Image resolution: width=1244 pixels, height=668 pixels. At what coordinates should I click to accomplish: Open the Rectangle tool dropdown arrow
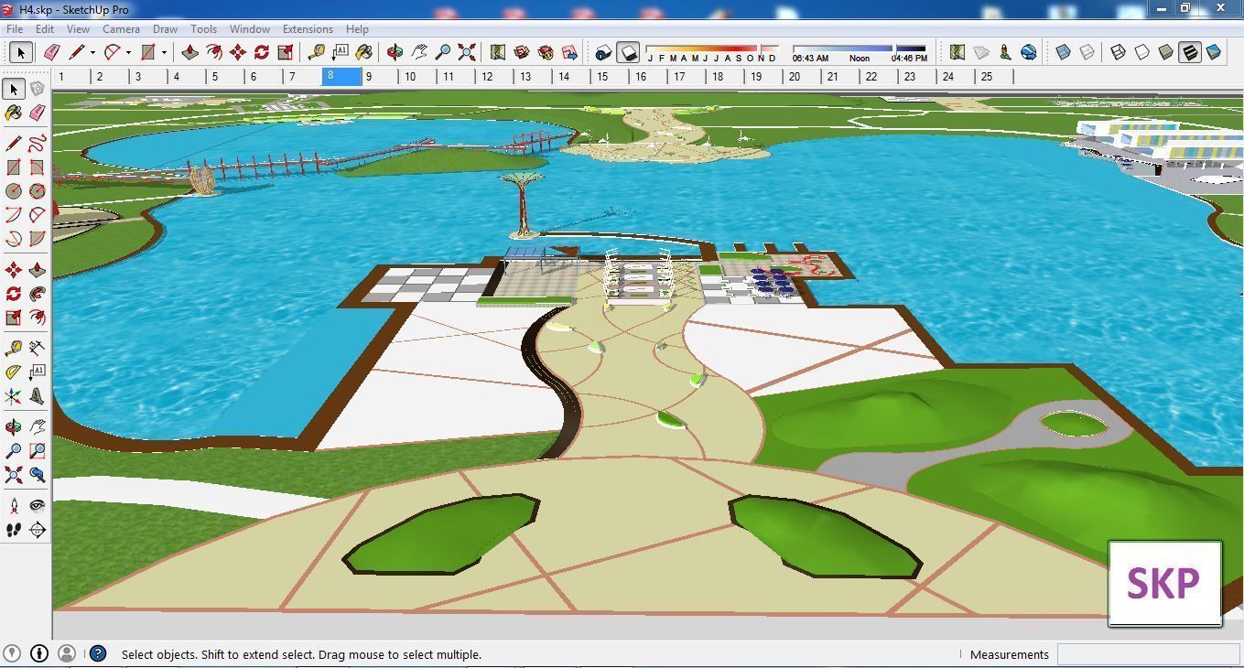pos(164,52)
